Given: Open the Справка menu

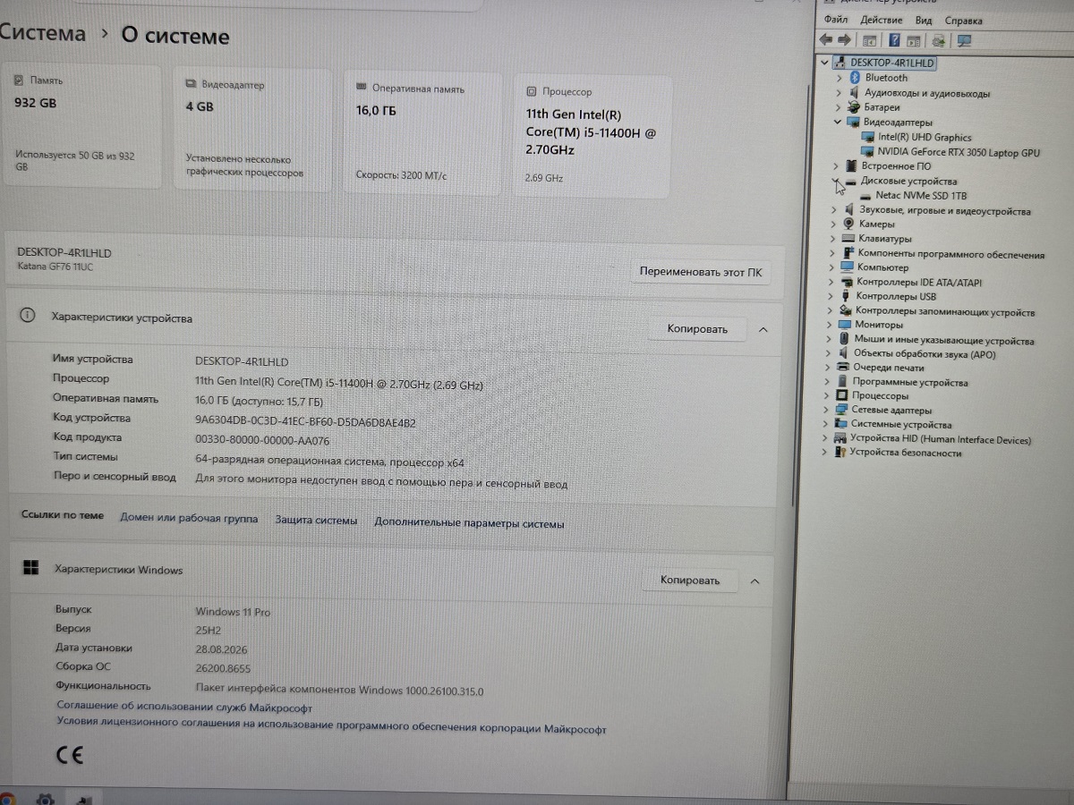Looking at the screenshot, I should tap(963, 20).
